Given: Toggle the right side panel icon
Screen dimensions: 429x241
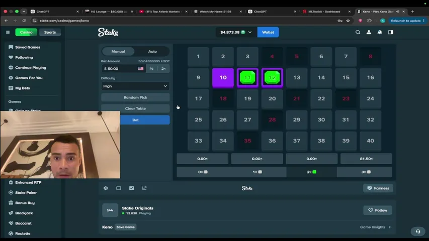Looking at the screenshot, I should (x=391, y=32).
